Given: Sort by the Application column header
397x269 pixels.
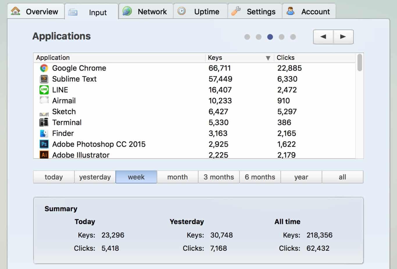Looking at the screenshot, I should click(x=119, y=58).
